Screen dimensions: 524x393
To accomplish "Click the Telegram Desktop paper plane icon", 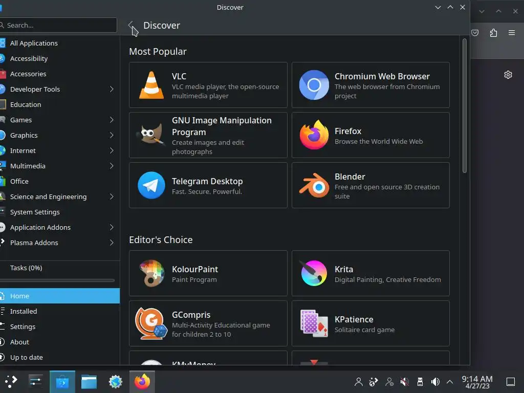I will pyautogui.click(x=151, y=185).
